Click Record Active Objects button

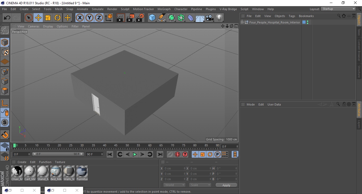point(170,154)
